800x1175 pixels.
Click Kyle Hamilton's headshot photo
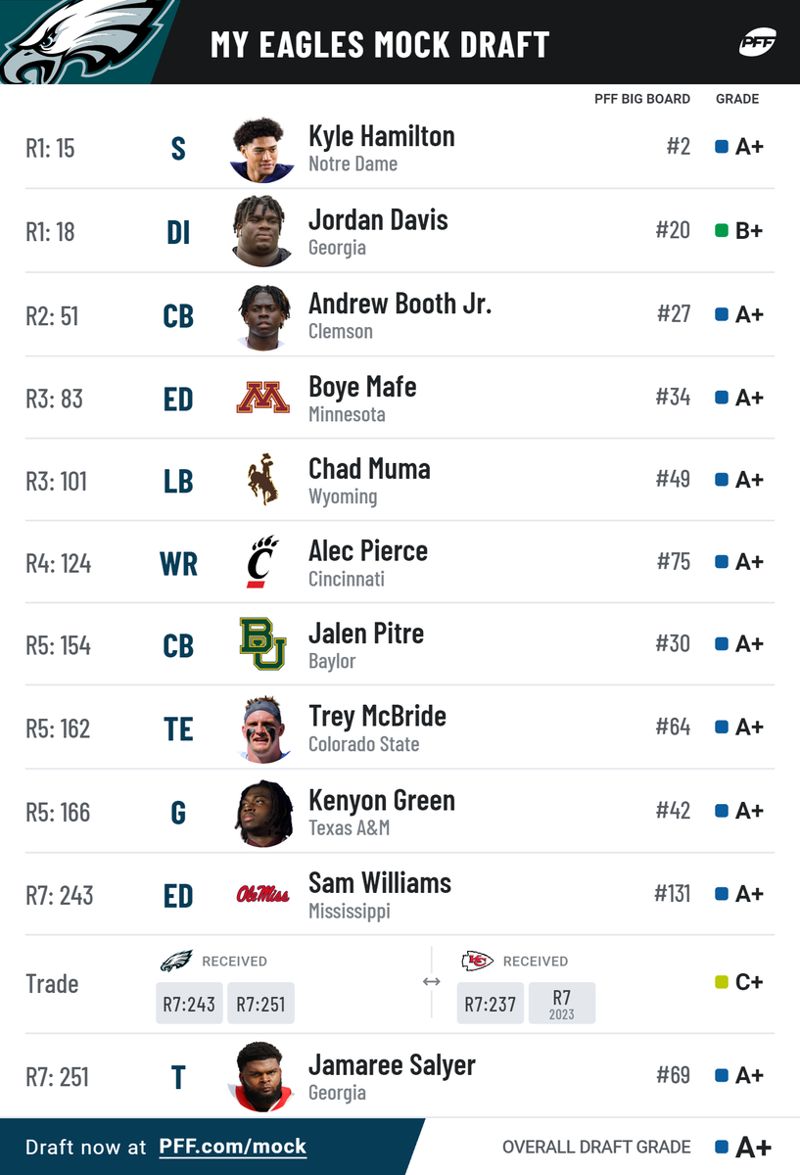262,150
